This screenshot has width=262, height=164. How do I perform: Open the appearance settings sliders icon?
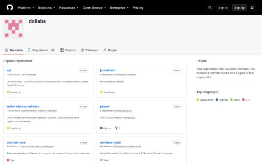[252, 7]
